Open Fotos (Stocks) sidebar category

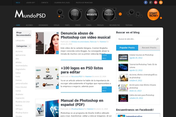(x=21, y=87)
